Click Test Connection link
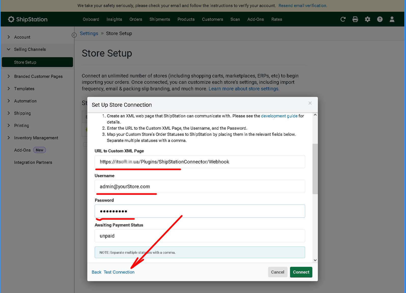 (x=119, y=272)
